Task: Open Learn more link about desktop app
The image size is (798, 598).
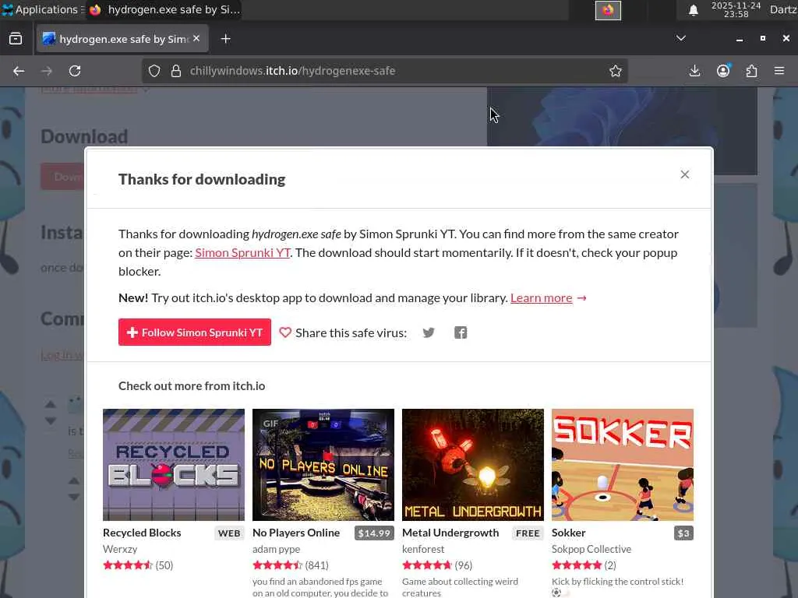Action: [x=541, y=298]
